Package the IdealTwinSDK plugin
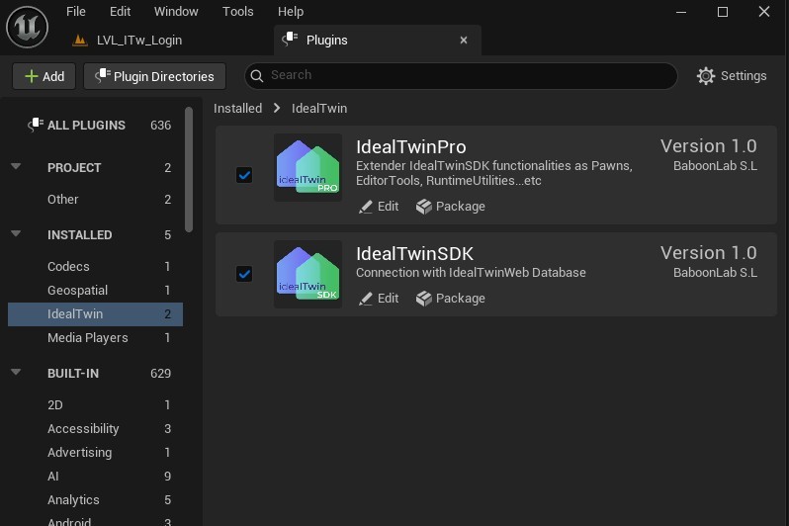Viewport: 789px width, 526px height. 451,299
